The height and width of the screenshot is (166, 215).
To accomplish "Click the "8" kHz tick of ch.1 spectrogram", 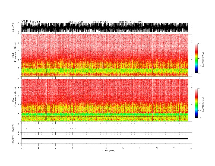I will pyautogui.click(x=19, y=43).
